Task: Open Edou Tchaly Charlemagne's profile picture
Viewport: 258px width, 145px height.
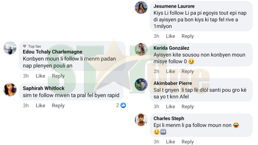Action: [x=10, y=48]
